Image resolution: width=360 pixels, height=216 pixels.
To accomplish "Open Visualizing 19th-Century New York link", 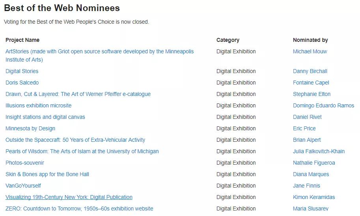I will (69, 197).
